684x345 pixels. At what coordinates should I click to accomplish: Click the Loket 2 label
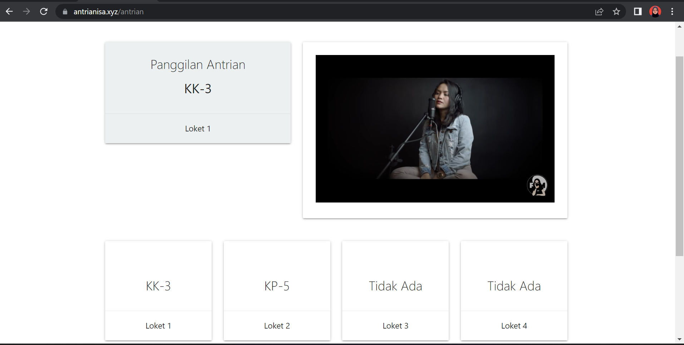[277, 326]
